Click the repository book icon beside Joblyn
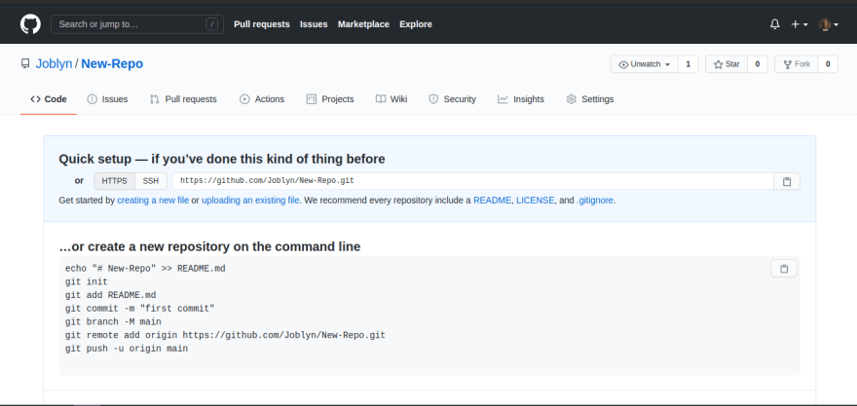Image resolution: width=857 pixels, height=406 pixels. point(25,64)
